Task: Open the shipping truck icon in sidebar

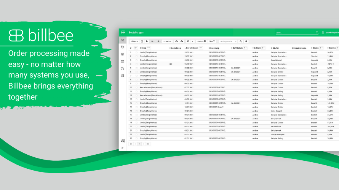Action: [122, 68]
